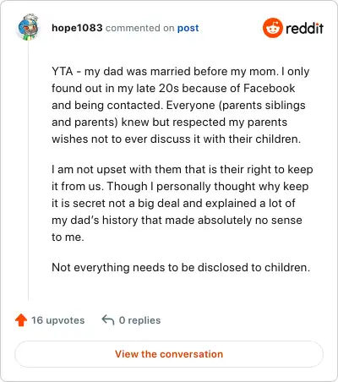Click the paragraph starting with "YTA"
Screen dimensions: 338x382
181,105
